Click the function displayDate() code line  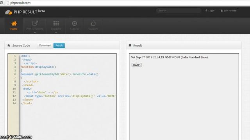[38, 67]
